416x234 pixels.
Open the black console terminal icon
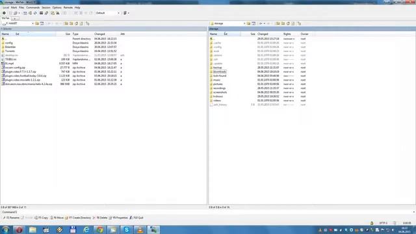pos(41,13)
